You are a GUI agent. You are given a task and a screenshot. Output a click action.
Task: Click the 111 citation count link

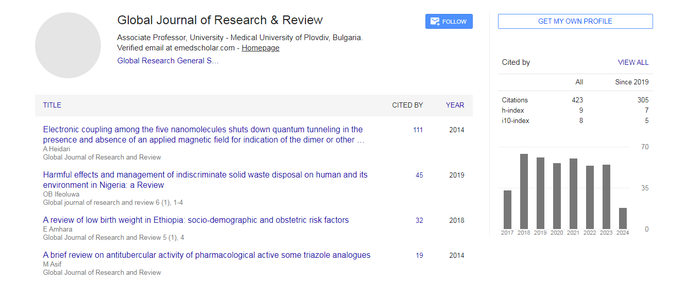click(418, 130)
